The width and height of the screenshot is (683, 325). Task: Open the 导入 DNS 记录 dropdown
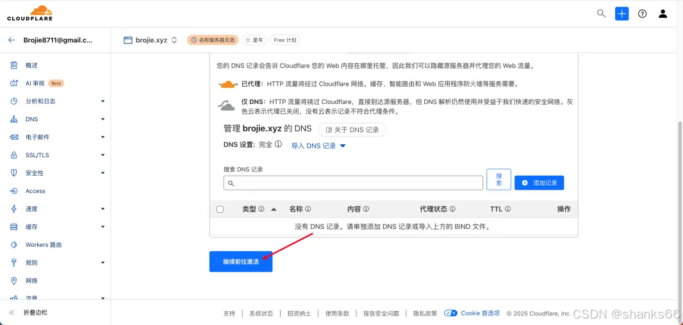(x=318, y=146)
